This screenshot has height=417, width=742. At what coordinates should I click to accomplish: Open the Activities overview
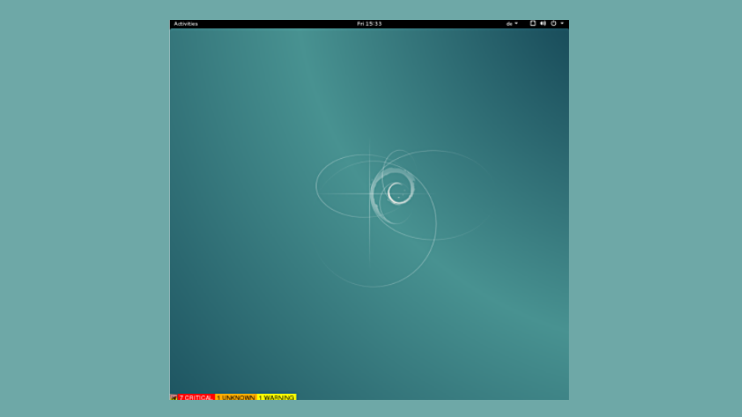(185, 24)
